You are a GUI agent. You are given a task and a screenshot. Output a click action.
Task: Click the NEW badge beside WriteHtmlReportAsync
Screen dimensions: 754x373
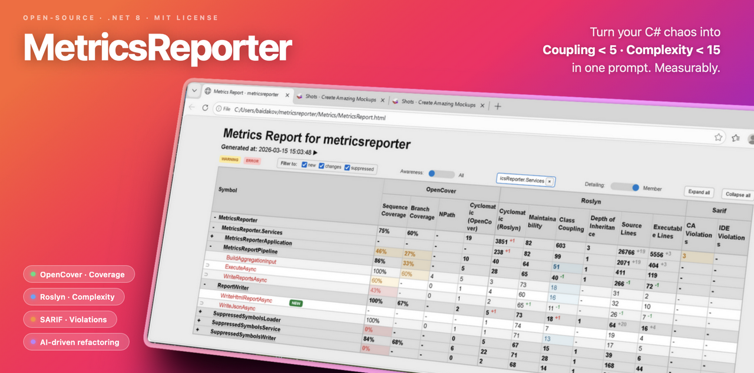point(296,304)
